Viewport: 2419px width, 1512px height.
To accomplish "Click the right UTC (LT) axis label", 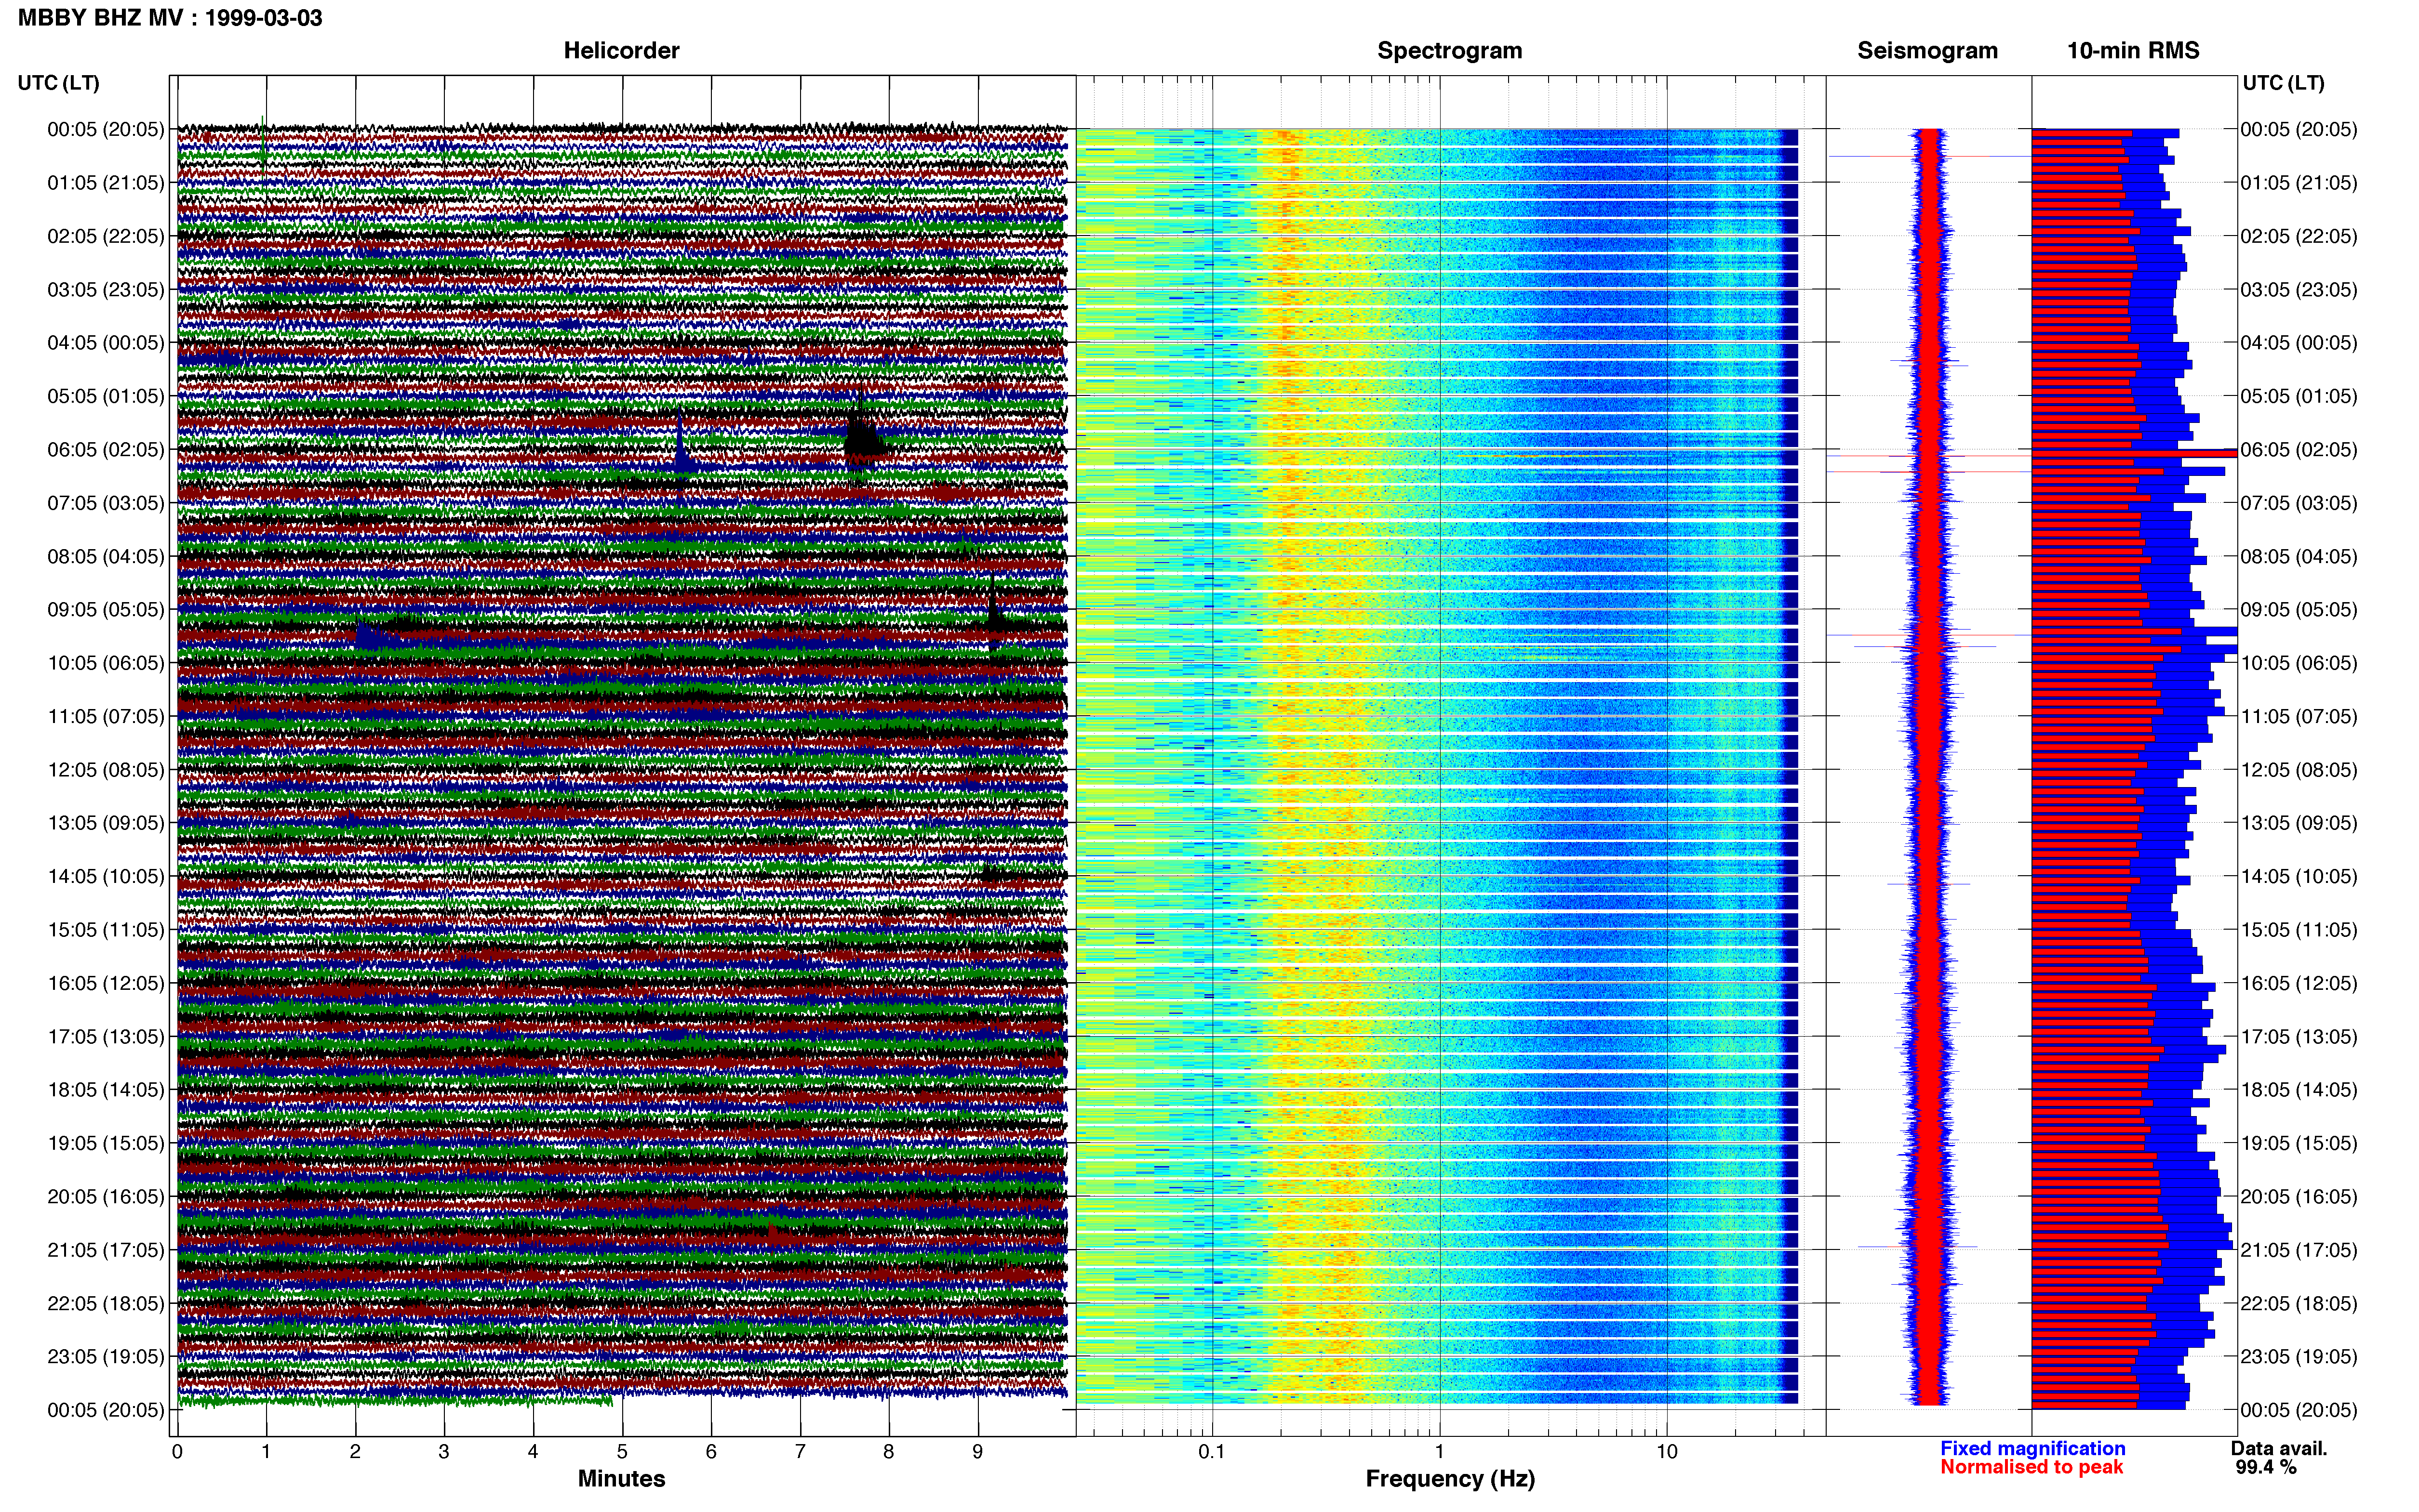I will click(x=2283, y=83).
